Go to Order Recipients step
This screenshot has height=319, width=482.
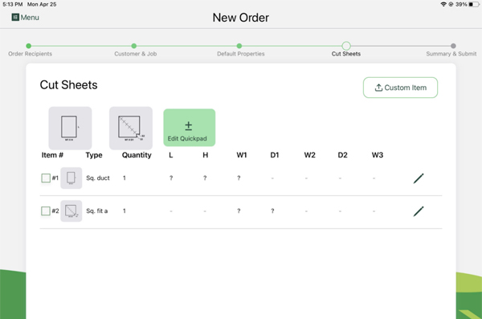29,46
